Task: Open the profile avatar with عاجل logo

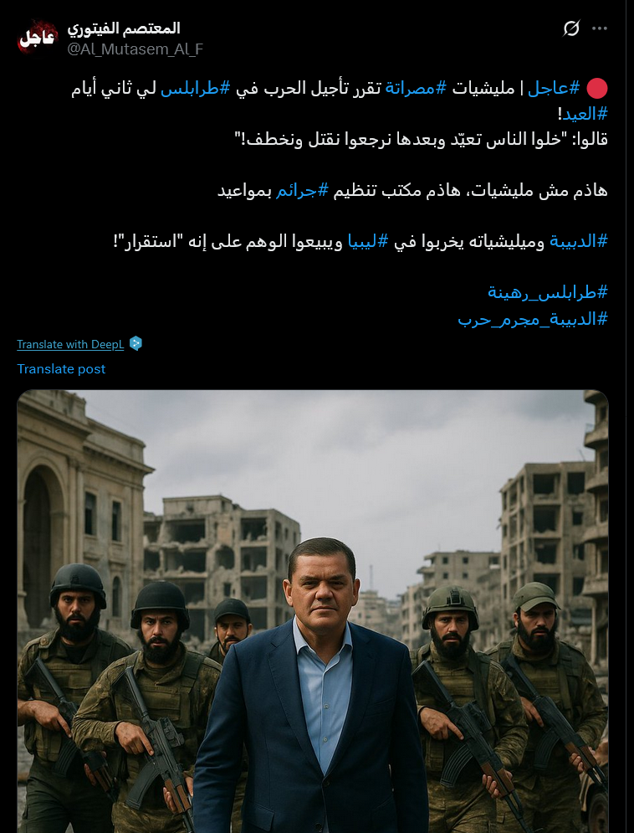Action: [37, 37]
